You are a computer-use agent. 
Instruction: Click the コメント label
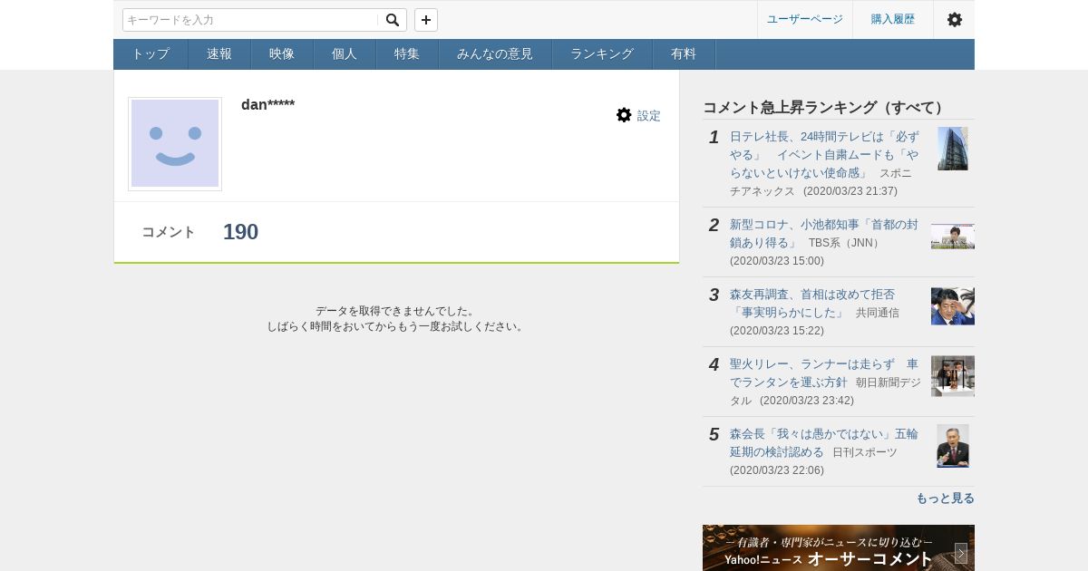[x=169, y=232]
